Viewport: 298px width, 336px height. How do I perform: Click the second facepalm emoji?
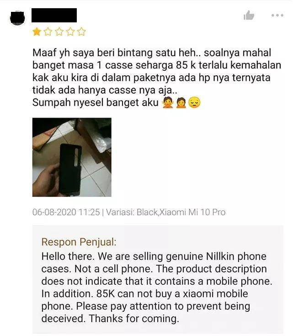(181, 102)
